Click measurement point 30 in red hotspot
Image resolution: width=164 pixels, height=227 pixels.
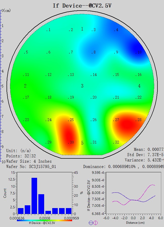point(71,143)
